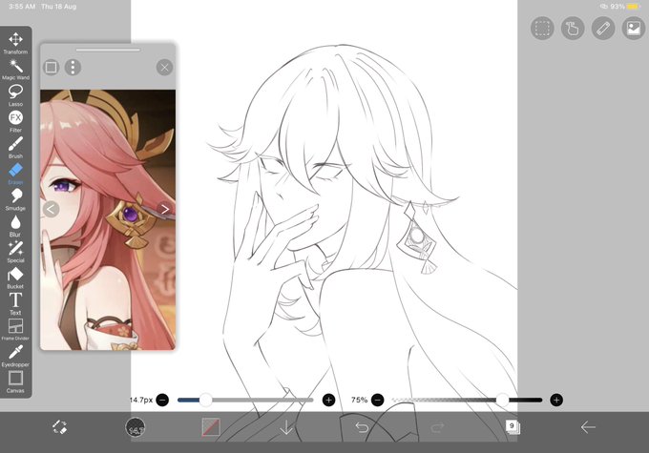The height and width of the screenshot is (453, 649).
Task: Select the Eyedropper tool
Action: click(15, 356)
